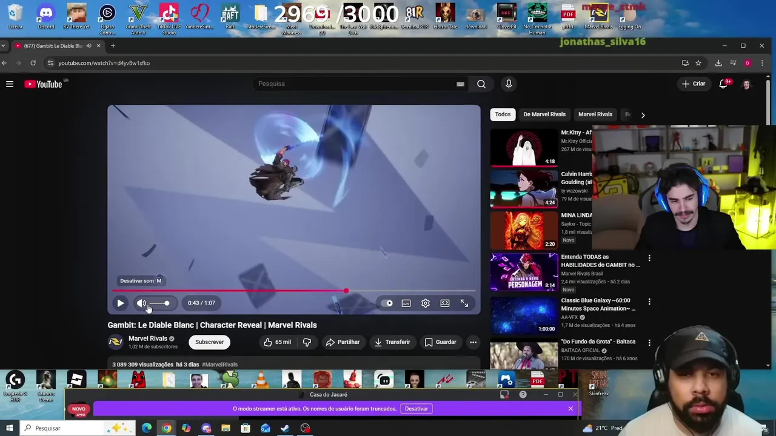
Task: Reload the page in Chrome
Action: (x=33, y=63)
